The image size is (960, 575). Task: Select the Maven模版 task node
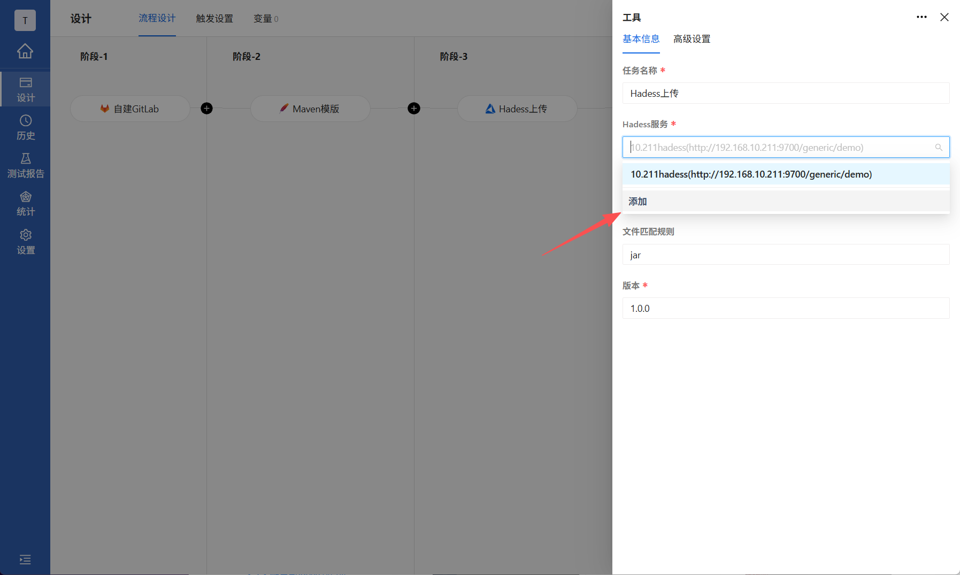[310, 109]
